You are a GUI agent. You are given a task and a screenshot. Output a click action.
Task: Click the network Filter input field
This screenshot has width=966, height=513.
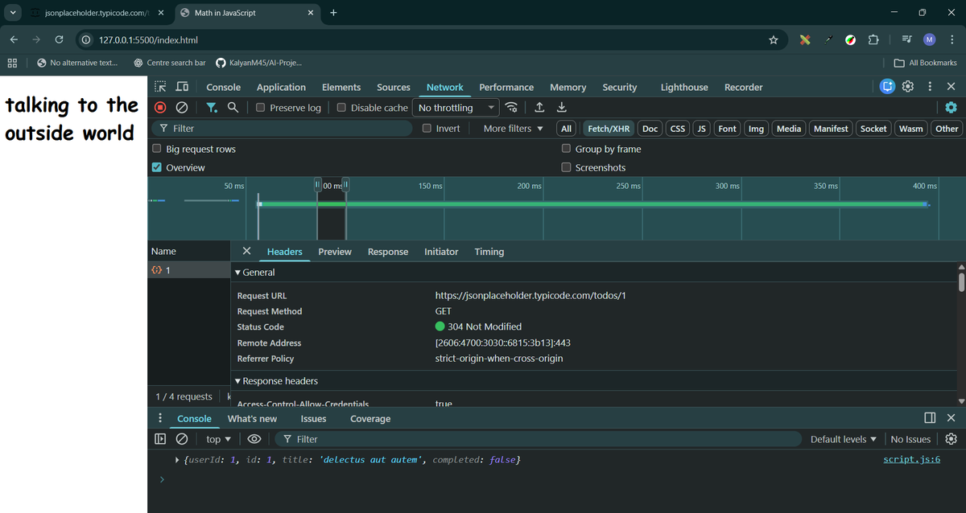282,129
